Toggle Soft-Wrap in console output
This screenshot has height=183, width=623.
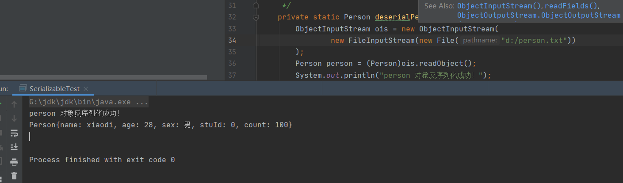14,133
